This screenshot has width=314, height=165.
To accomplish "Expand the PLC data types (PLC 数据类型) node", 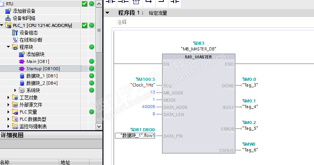I will [x=8, y=119].
